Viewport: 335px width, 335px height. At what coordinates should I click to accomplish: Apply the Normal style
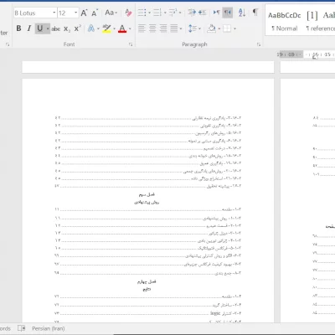tap(285, 21)
